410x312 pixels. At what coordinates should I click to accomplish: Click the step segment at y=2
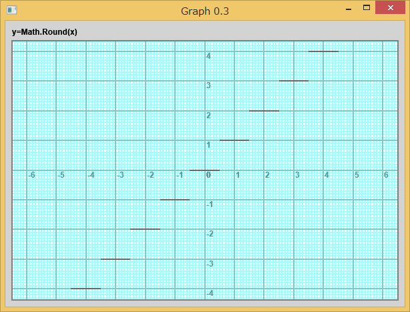[x=264, y=111]
